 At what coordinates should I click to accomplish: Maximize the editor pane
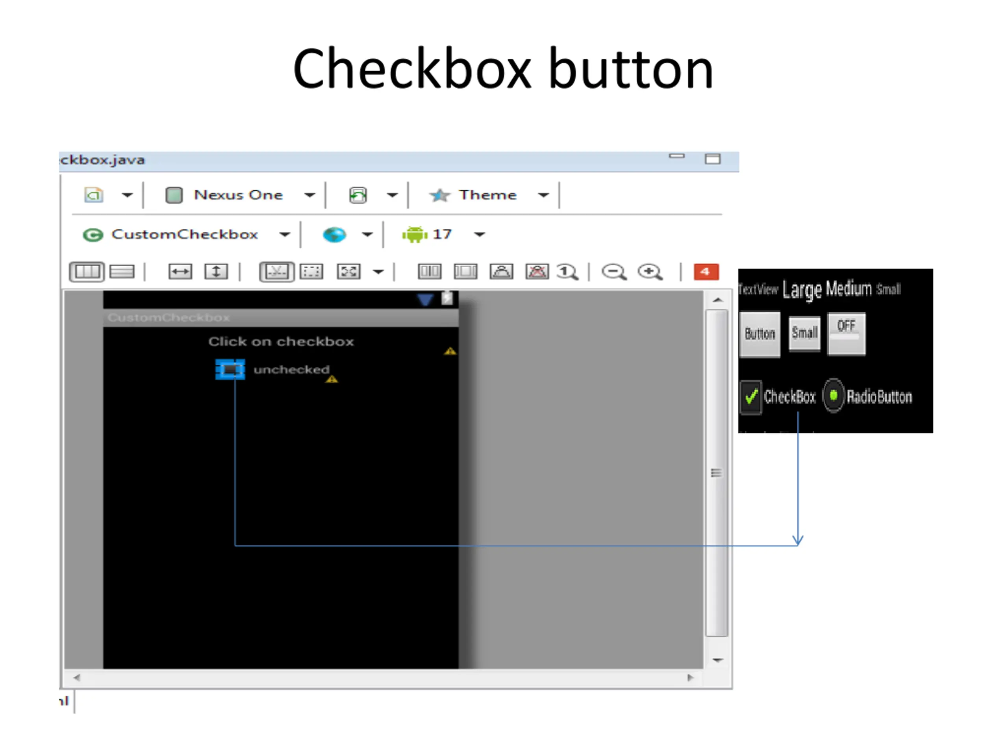click(713, 159)
